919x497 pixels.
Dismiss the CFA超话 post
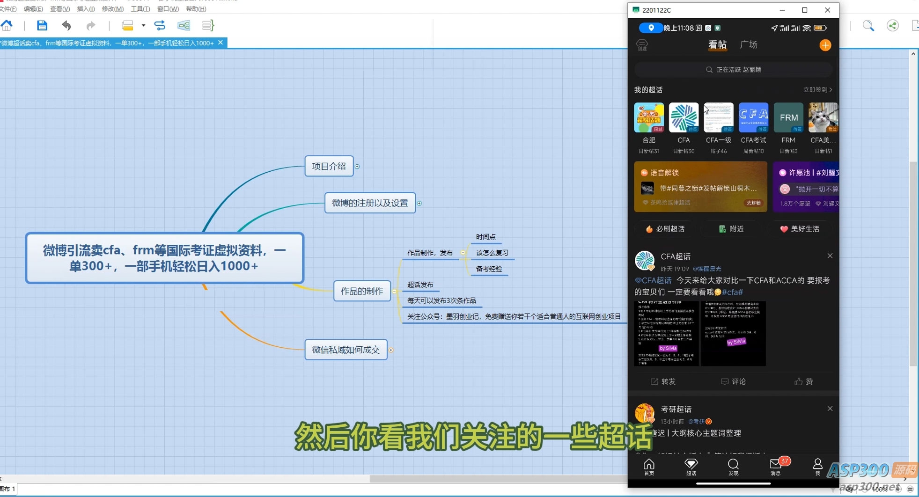pos(830,256)
